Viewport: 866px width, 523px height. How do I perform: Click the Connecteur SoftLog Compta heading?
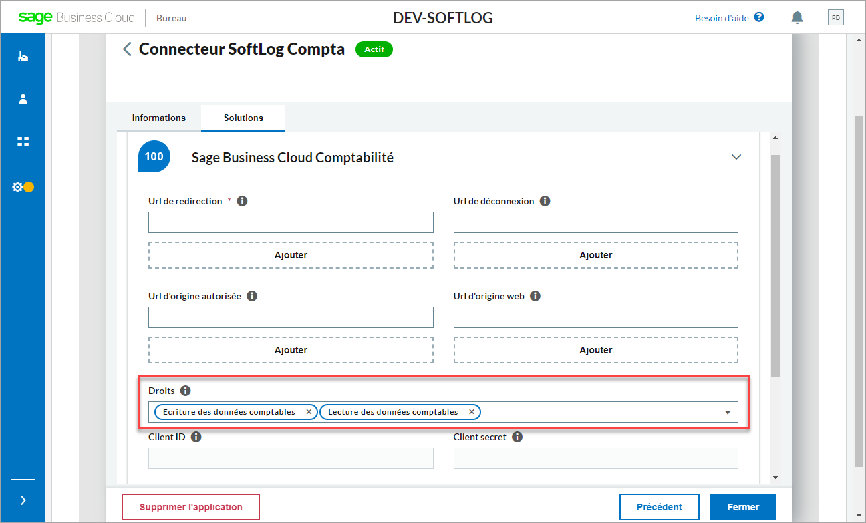tap(242, 49)
